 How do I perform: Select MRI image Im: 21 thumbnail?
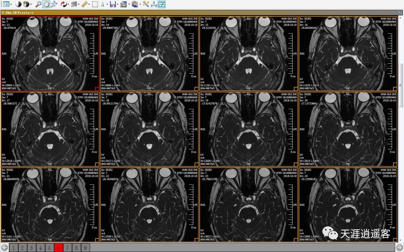click(x=50, y=205)
